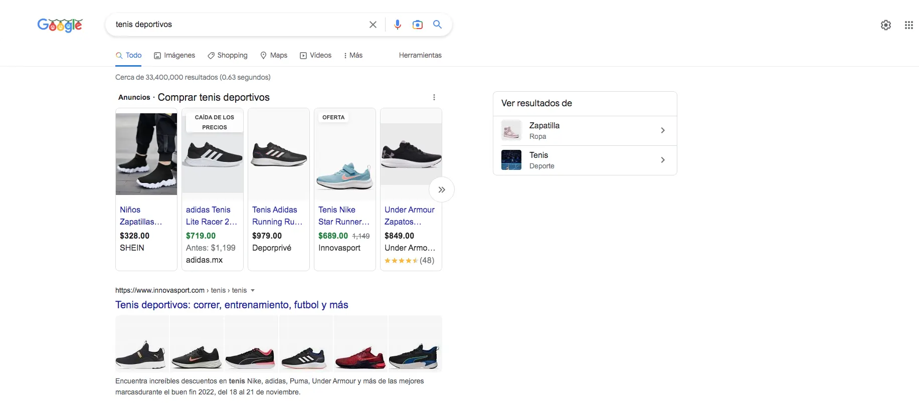Open adidas Tenis Lite Racer link
The height and width of the screenshot is (407, 919).
pos(212,216)
